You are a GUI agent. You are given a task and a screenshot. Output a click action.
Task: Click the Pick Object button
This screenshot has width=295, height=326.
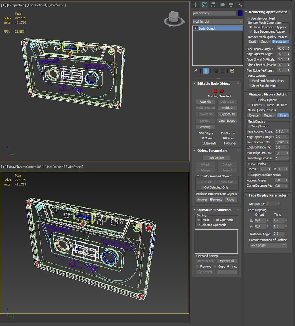(216, 158)
